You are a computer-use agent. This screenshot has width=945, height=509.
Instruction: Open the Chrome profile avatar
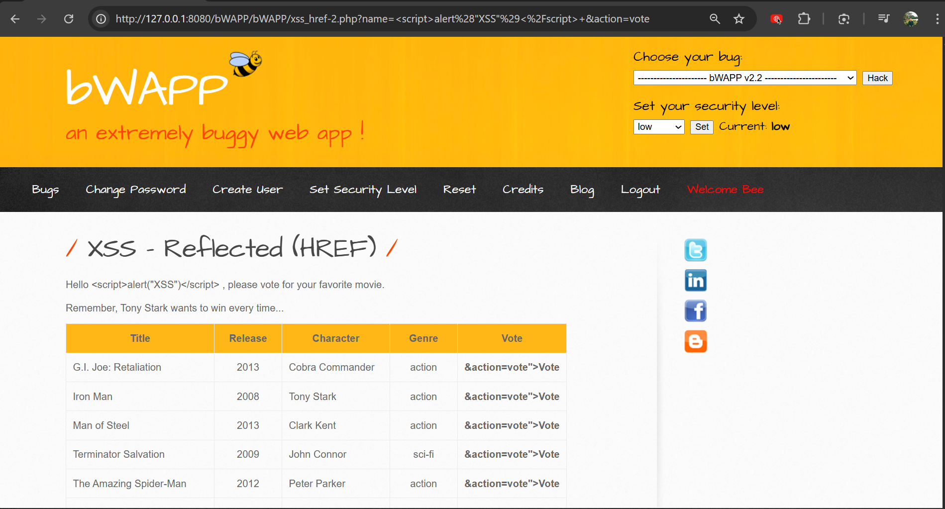(911, 19)
